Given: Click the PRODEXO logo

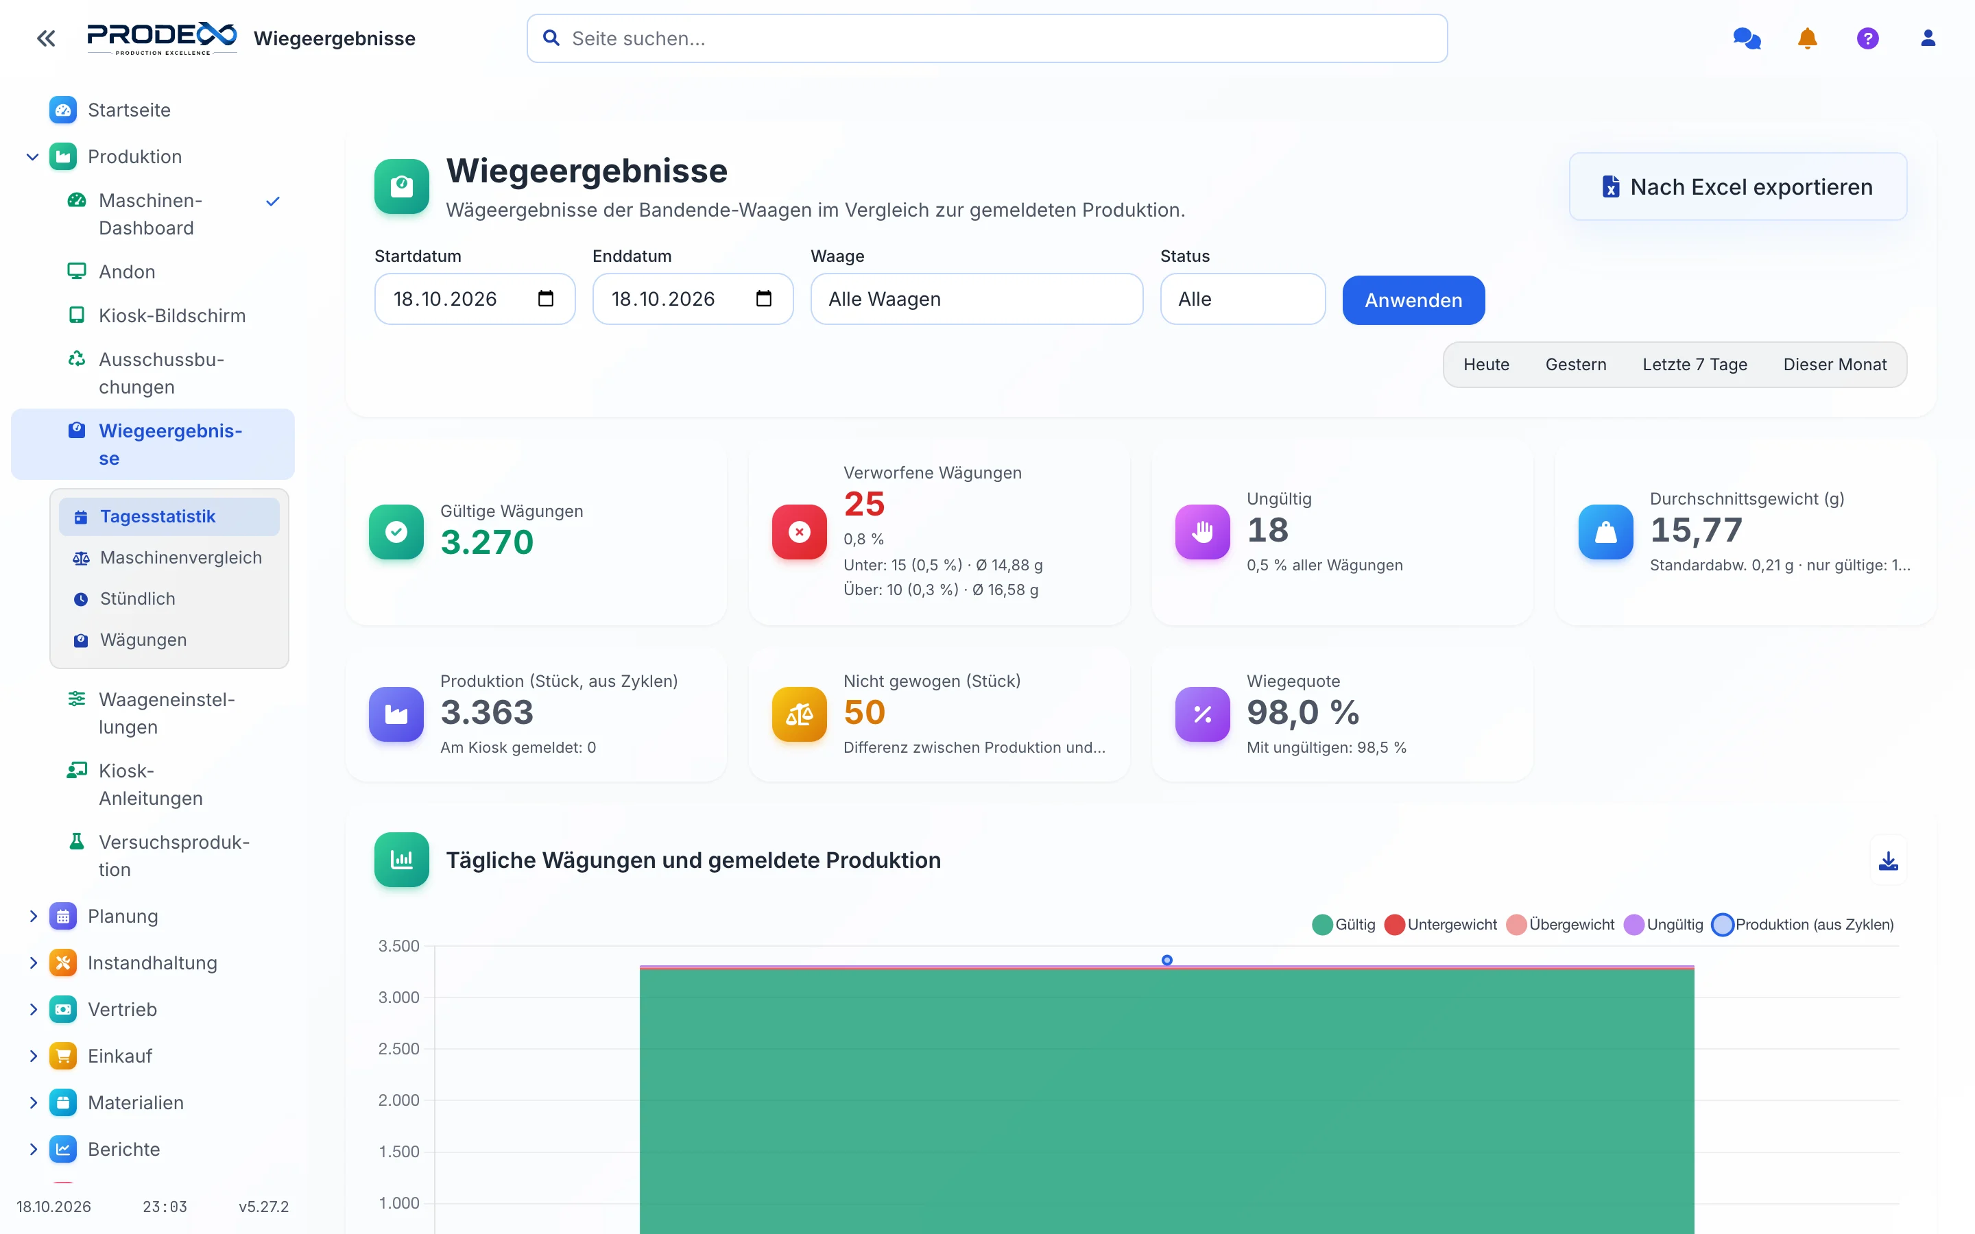Looking at the screenshot, I should [163, 38].
